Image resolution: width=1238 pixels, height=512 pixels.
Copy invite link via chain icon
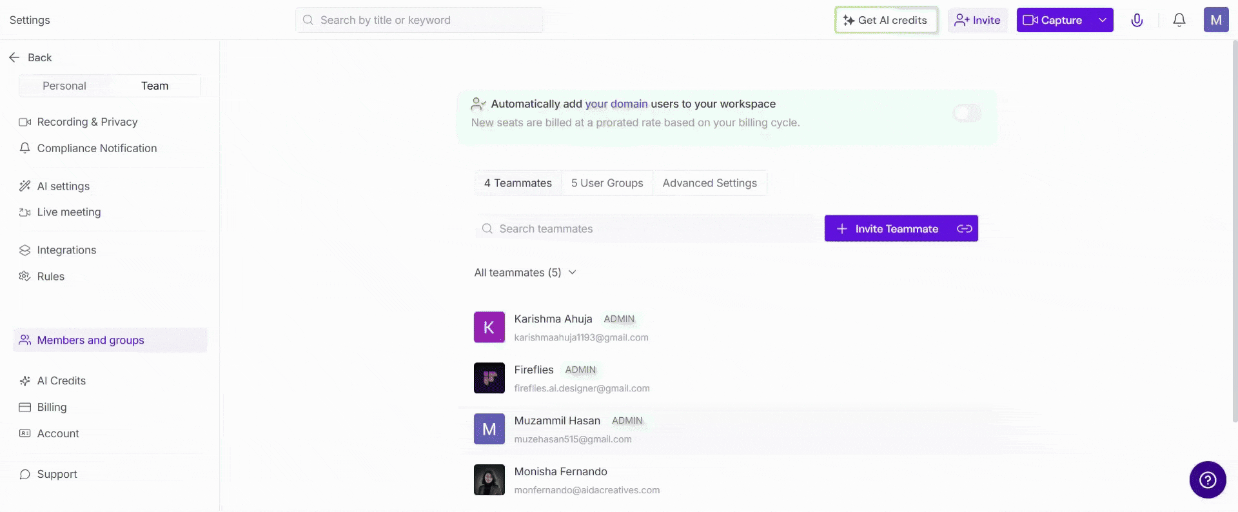point(964,228)
